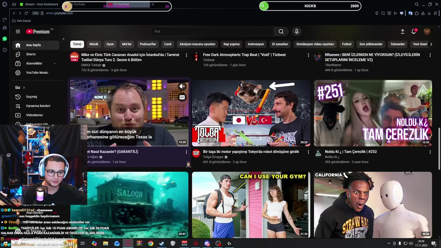Screen dimensions: 441x248
Task: Open Discord from the Windows taskbar
Action: pos(207,244)
